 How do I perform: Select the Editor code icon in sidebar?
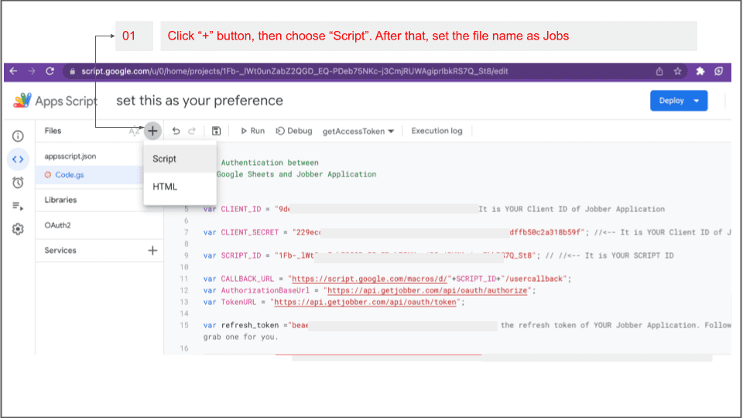[18, 159]
